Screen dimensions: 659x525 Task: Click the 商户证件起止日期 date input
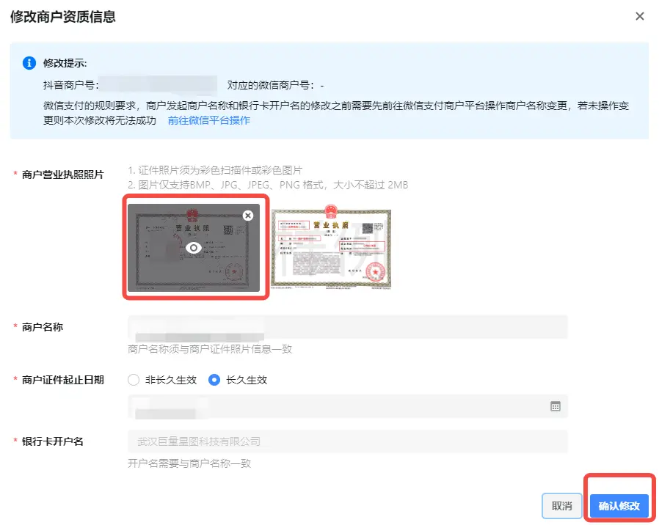tap(348, 406)
